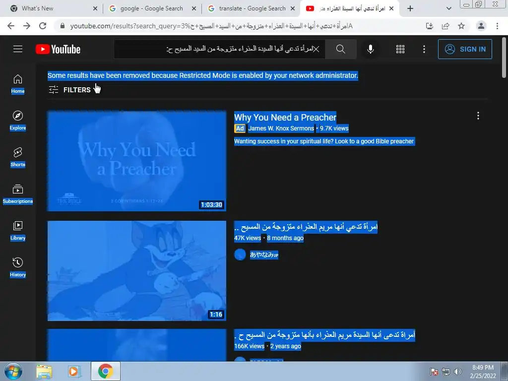Open the YouTube apps grid

click(400, 49)
